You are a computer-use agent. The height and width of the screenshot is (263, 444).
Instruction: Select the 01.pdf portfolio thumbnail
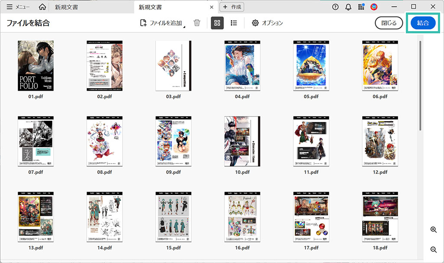coord(36,66)
